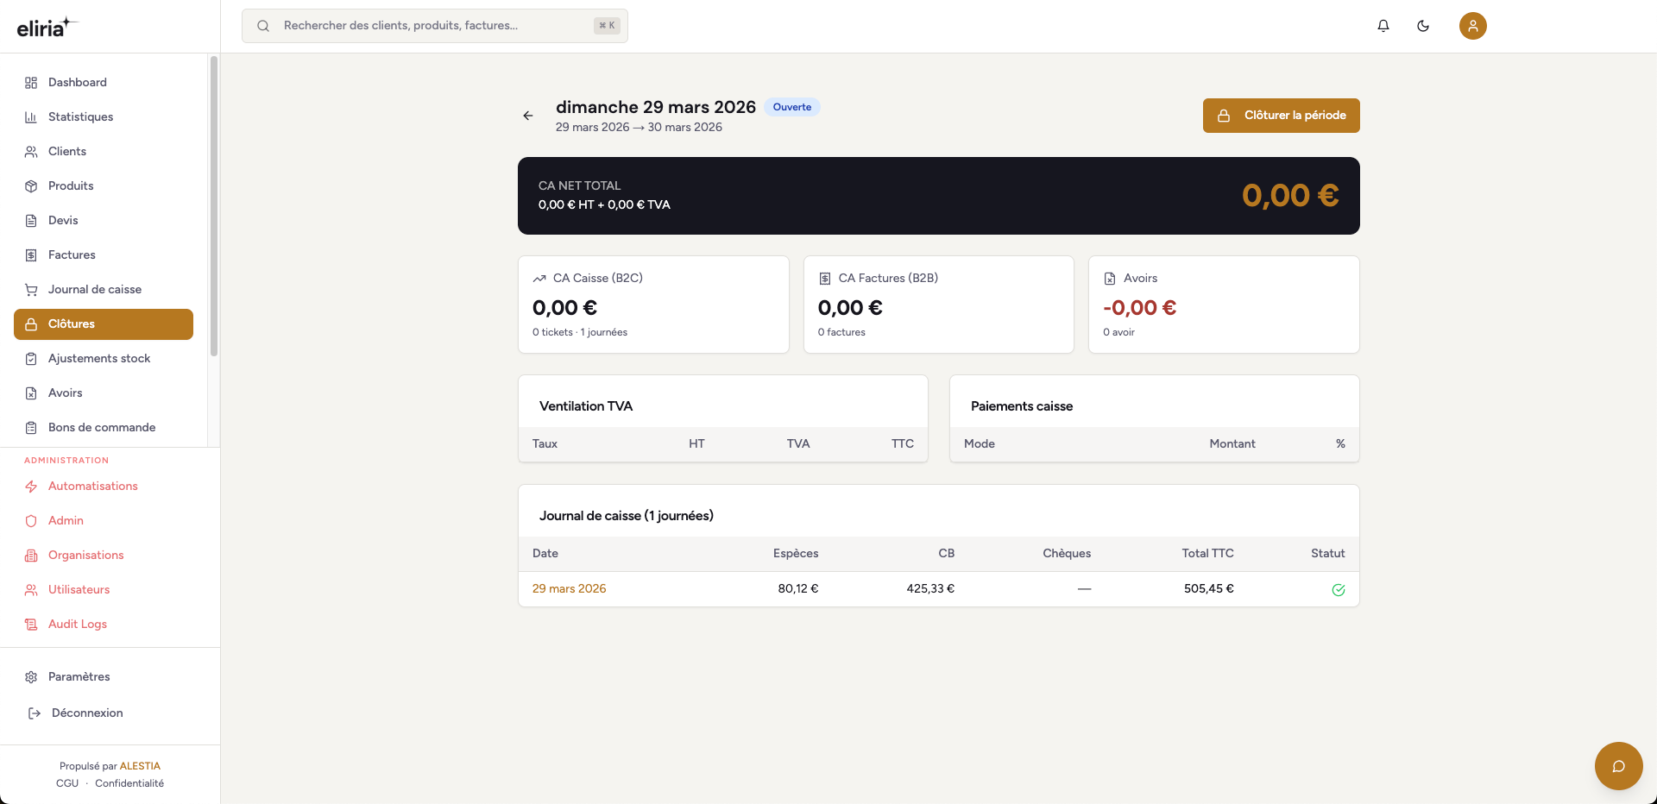Image resolution: width=1657 pixels, height=804 pixels.
Task: Open notifications bell
Action: 1383,26
